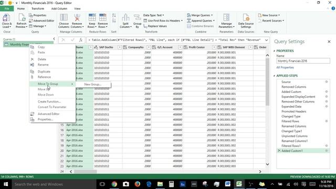Click the Close & Load icon

pyautogui.click(x=6, y=18)
